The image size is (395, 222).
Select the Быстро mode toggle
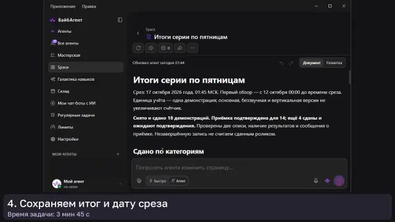[x=158, y=181]
